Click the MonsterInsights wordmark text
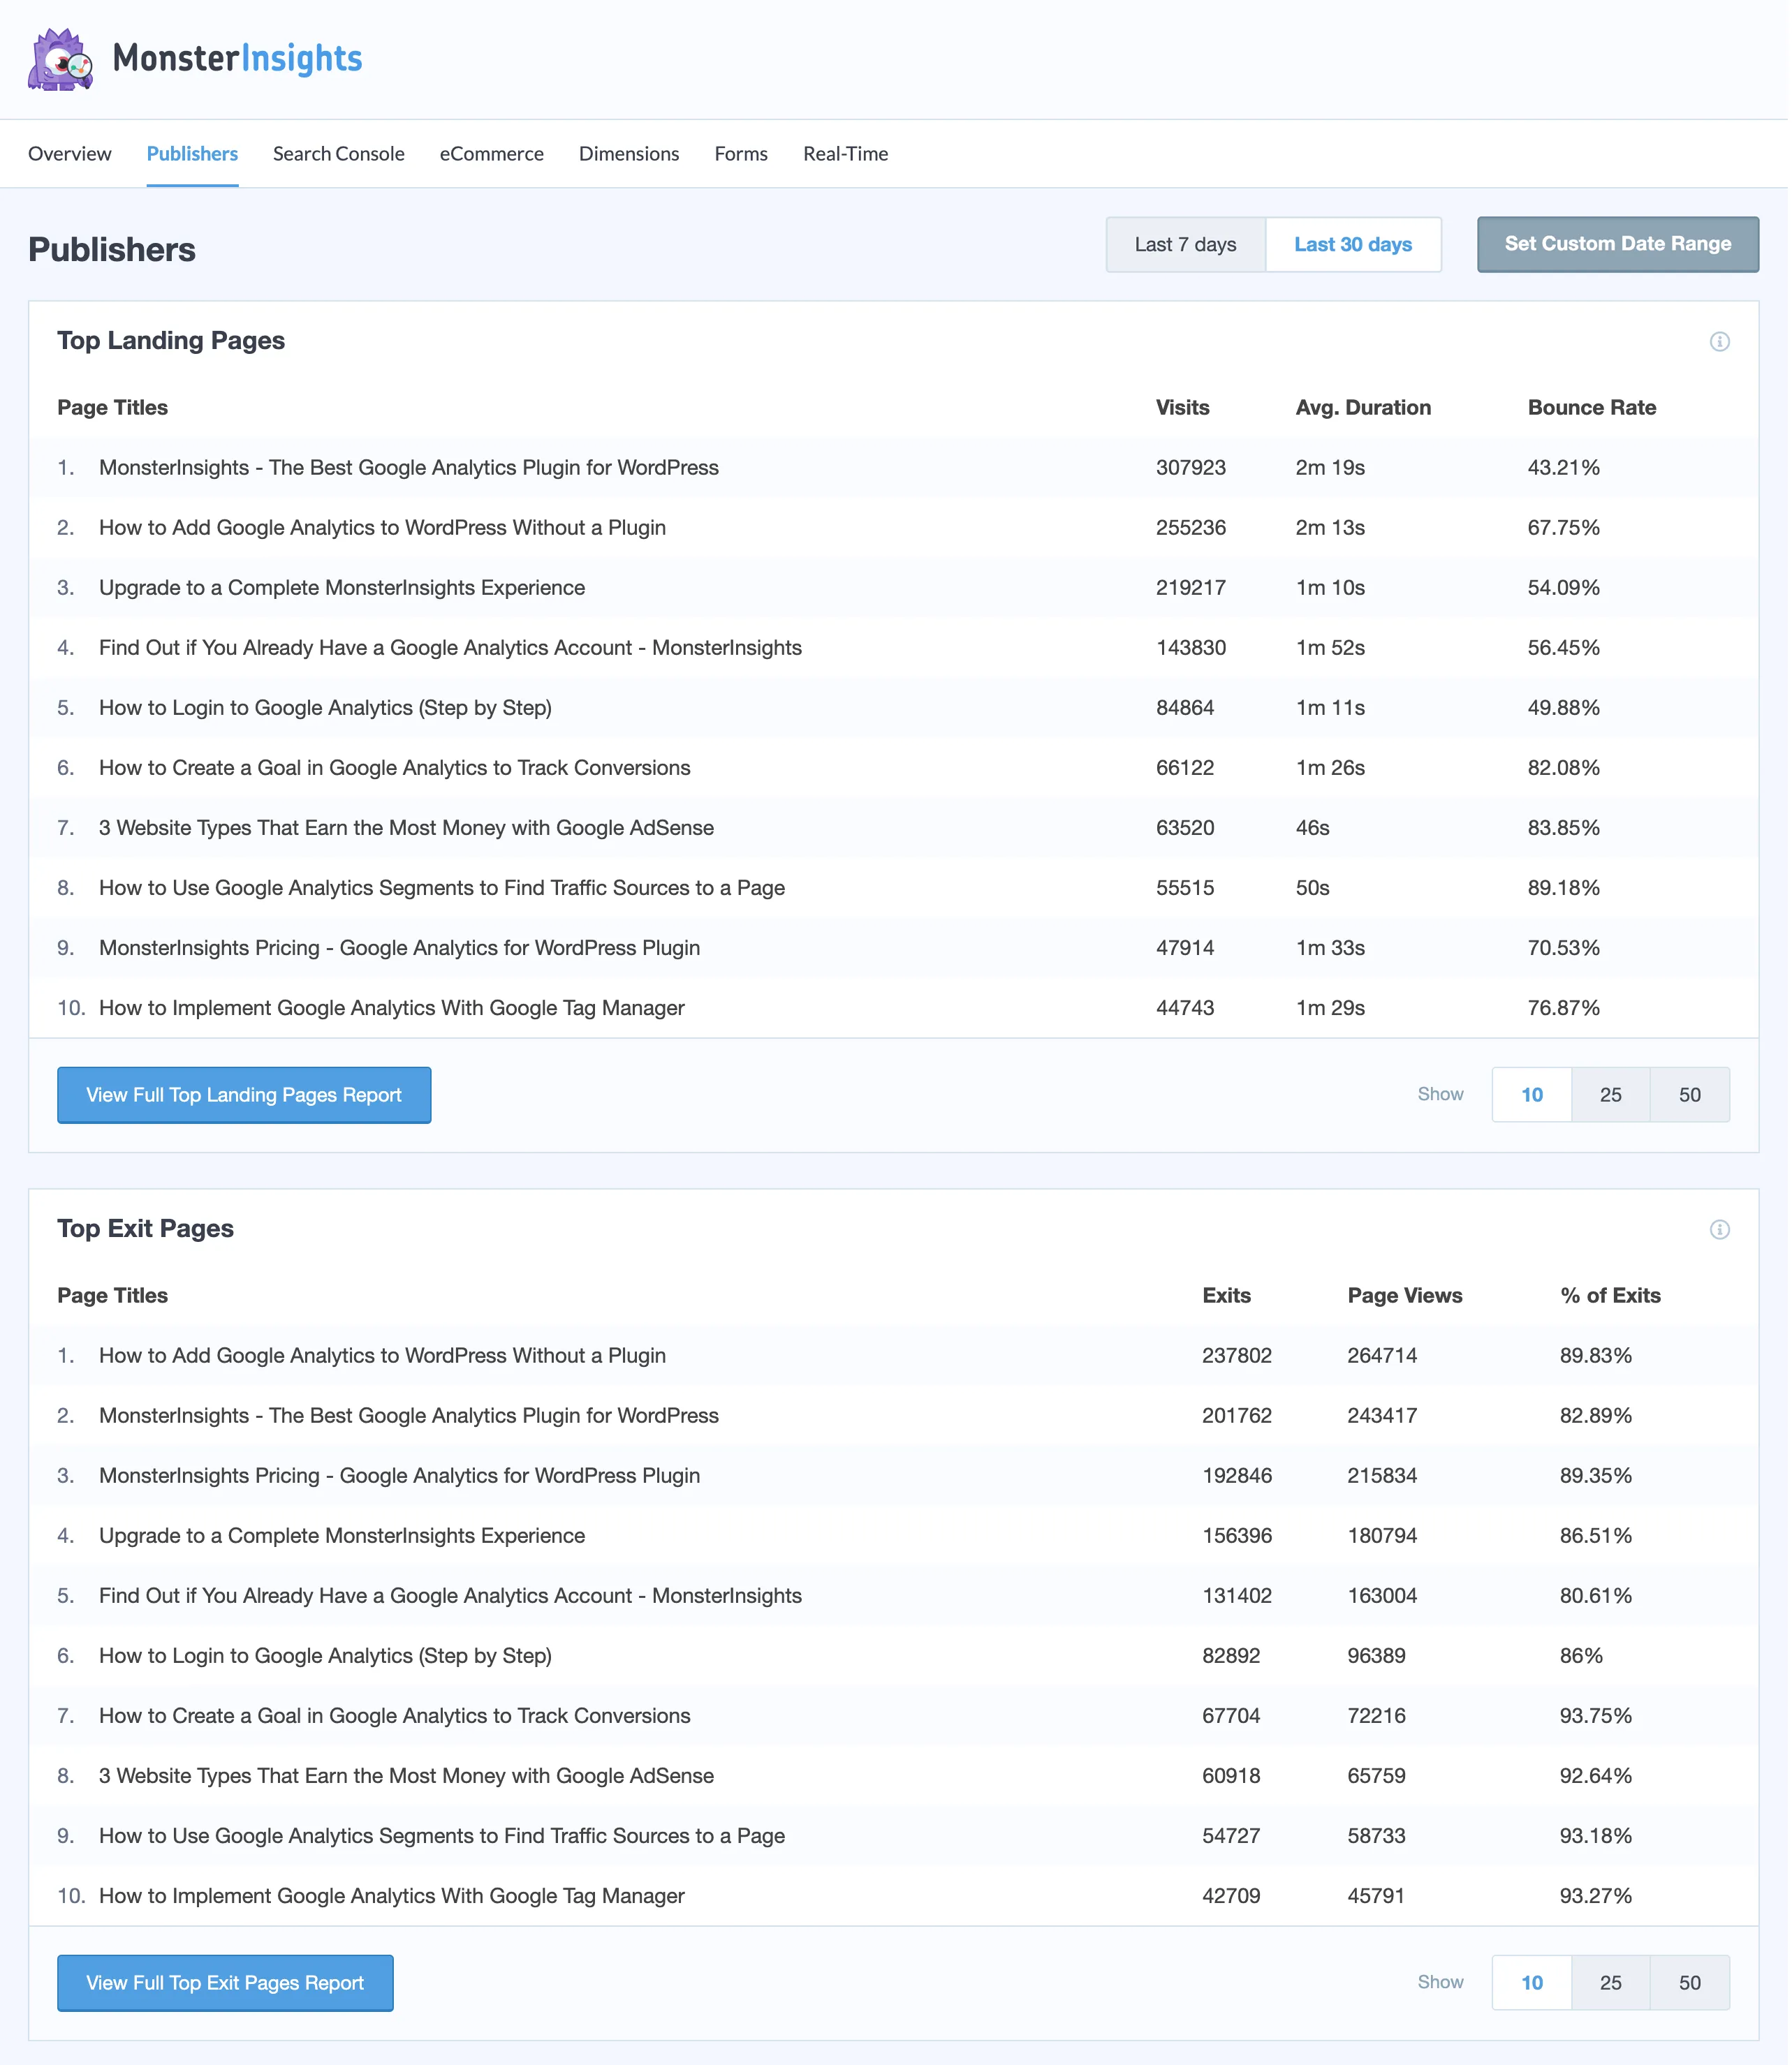The image size is (1792, 2065). tap(238, 59)
